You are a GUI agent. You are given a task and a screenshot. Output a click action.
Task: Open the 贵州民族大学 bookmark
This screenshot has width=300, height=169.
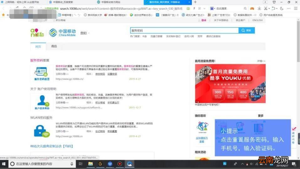pos(93,15)
